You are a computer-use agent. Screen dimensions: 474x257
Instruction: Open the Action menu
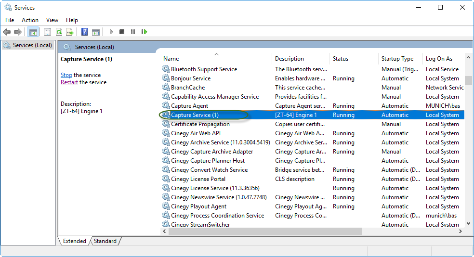(x=30, y=20)
